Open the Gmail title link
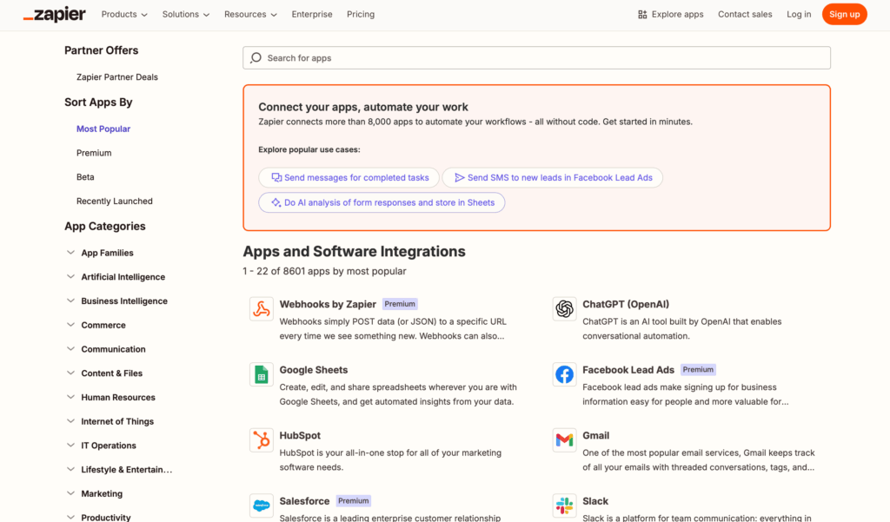Viewport: 890px width, 522px height. [595, 436]
